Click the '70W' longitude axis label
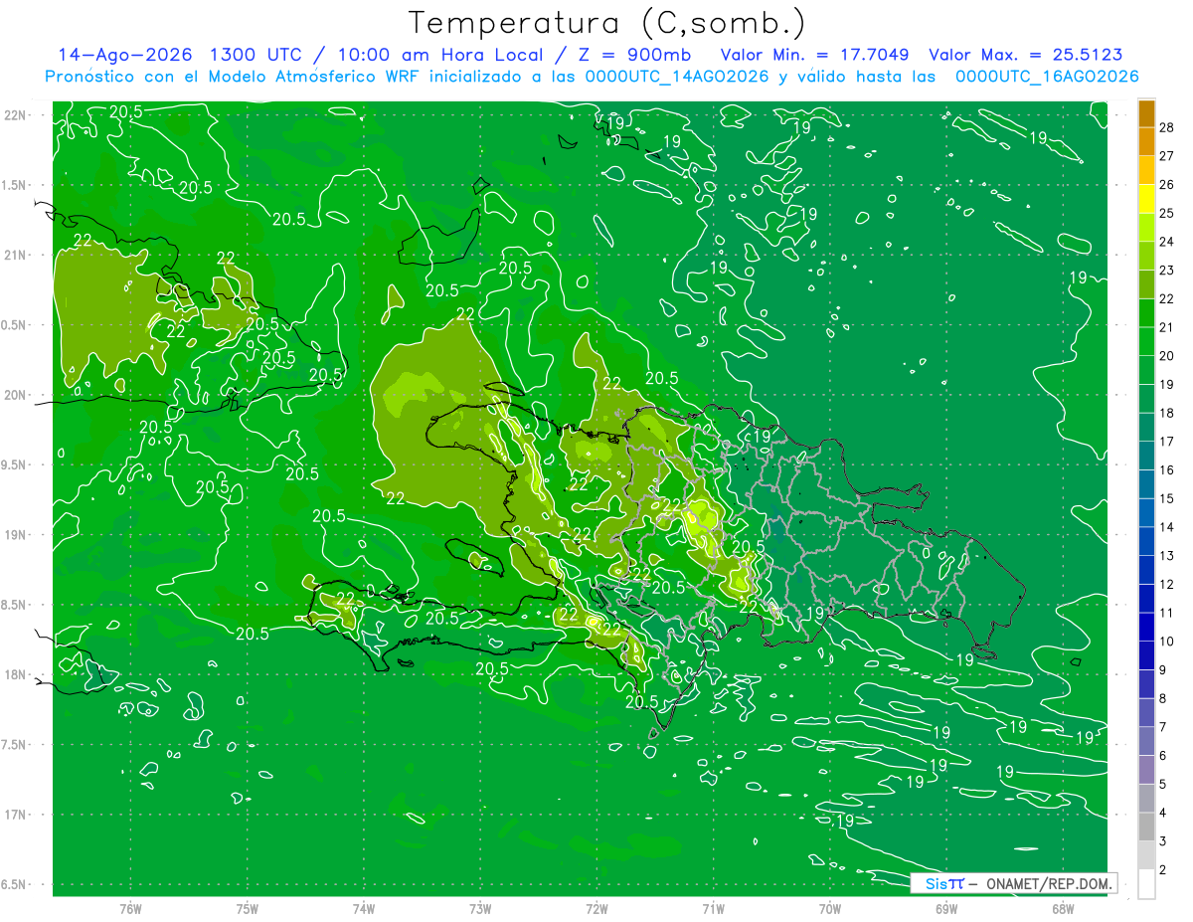Viewport: 1193px width, 922px height. tap(829, 909)
